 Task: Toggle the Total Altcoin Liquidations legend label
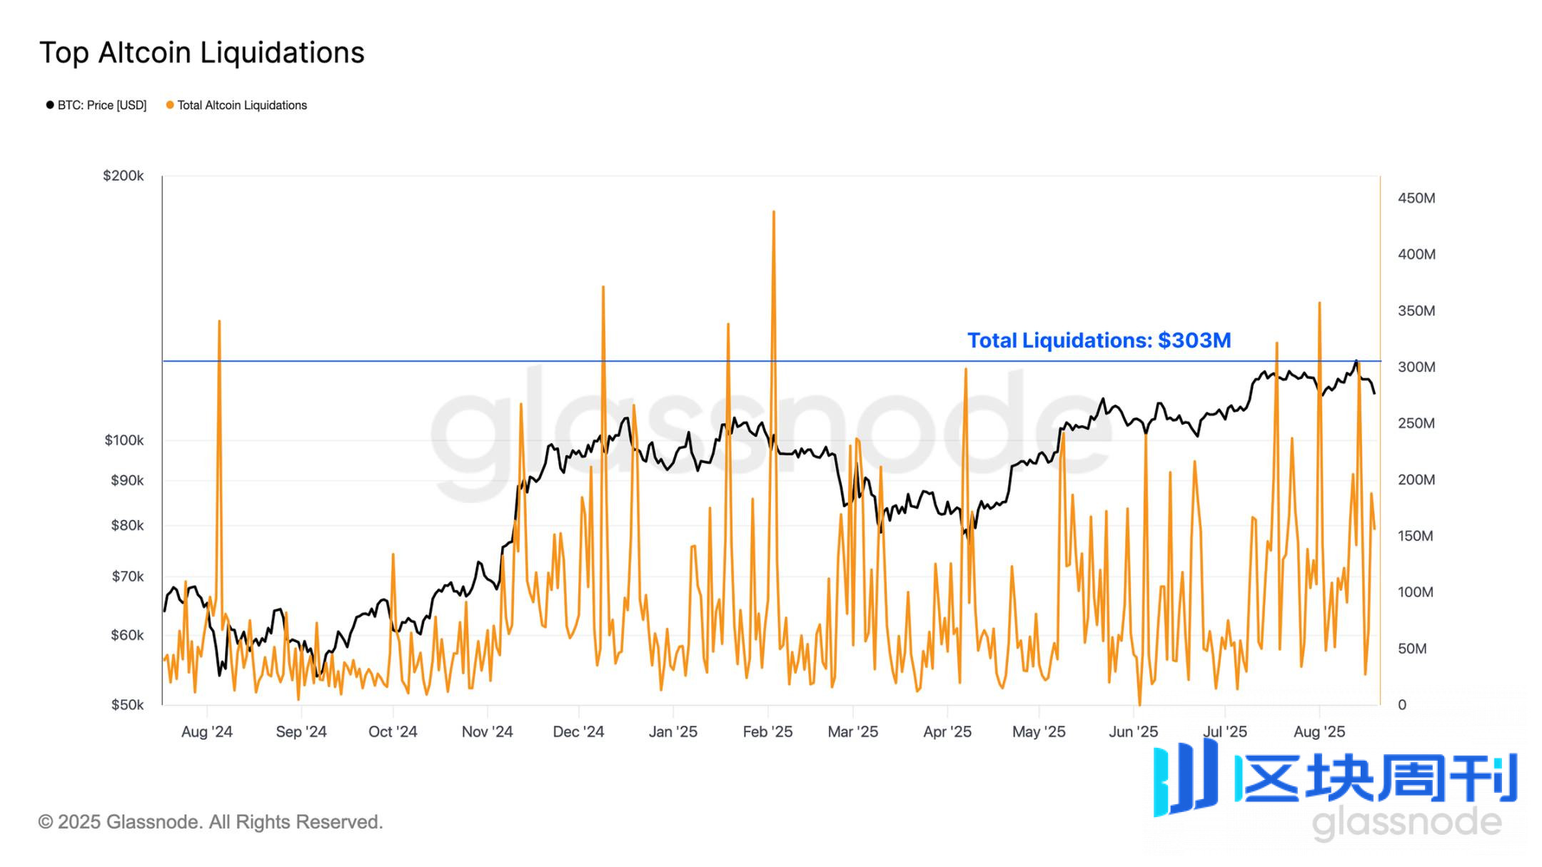[242, 105]
